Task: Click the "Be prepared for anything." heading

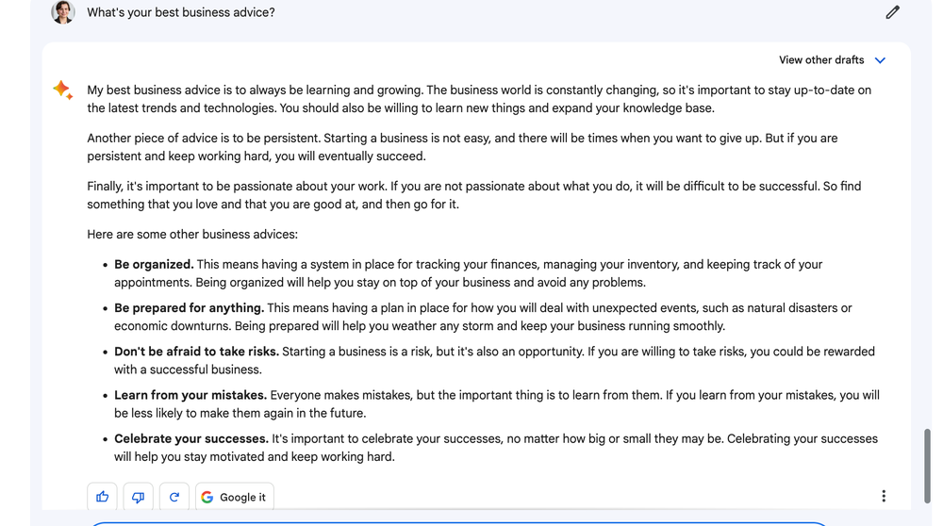Action: click(x=189, y=308)
